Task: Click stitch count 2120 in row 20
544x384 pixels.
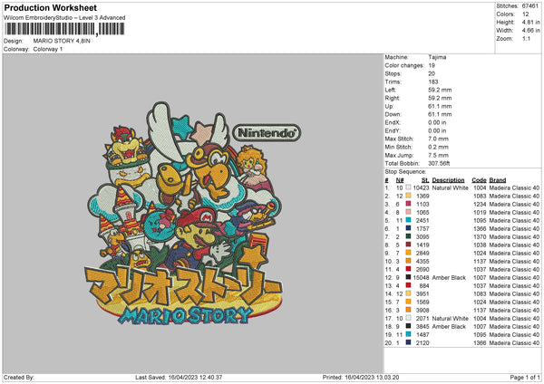Action: click(423, 342)
